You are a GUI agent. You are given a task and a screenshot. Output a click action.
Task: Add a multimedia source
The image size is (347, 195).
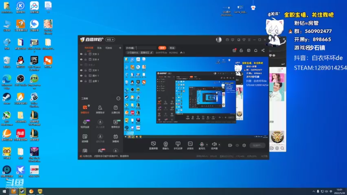pos(190,146)
